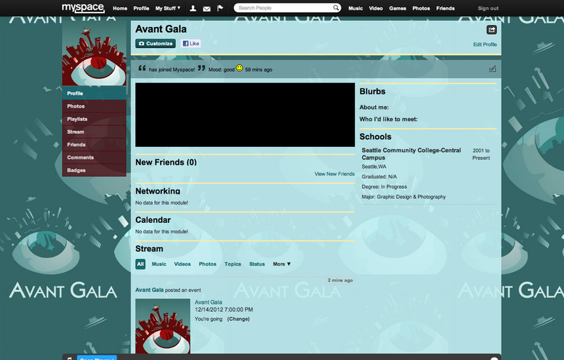Click the Facebook Like button
564x360 pixels.
pos(191,43)
